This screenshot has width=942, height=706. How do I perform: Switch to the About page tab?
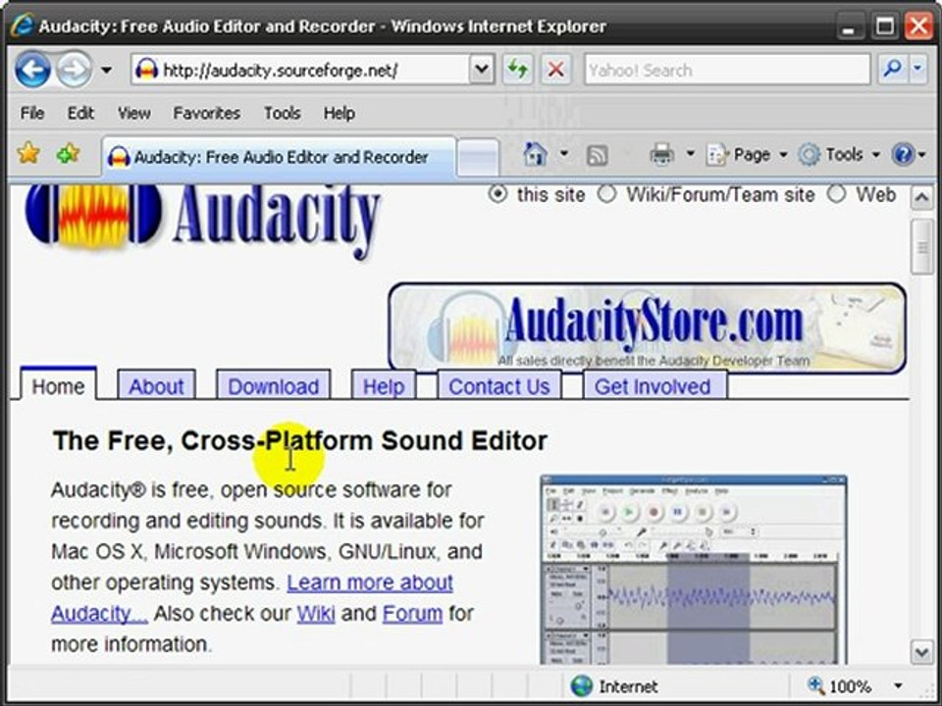coord(156,386)
